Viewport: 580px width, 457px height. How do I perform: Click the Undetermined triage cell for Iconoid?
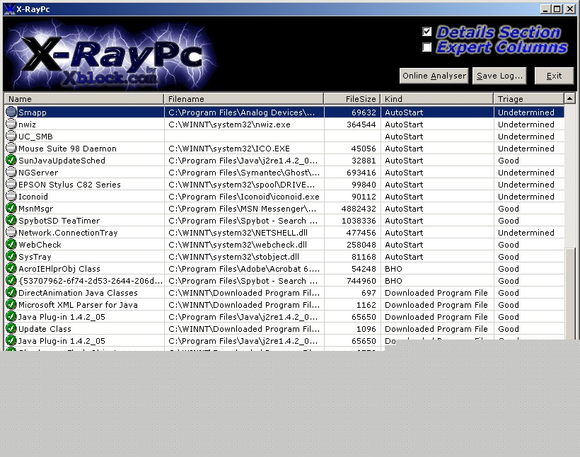pos(529,197)
